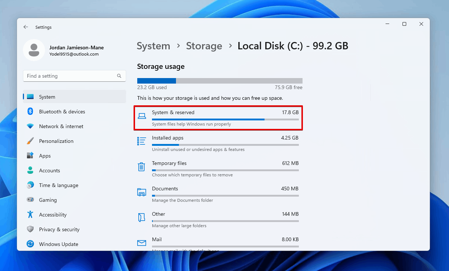The image size is (449, 271).
Task: Select Gaming in the sidebar
Action: tap(48, 200)
